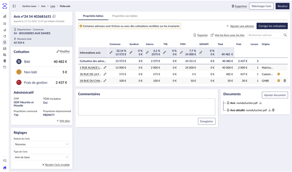Copy the avis number with copy icon
The width and height of the screenshot is (292, 172).
point(54,17)
